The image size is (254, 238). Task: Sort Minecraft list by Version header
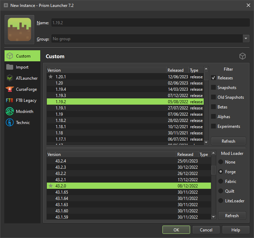point(107,70)
